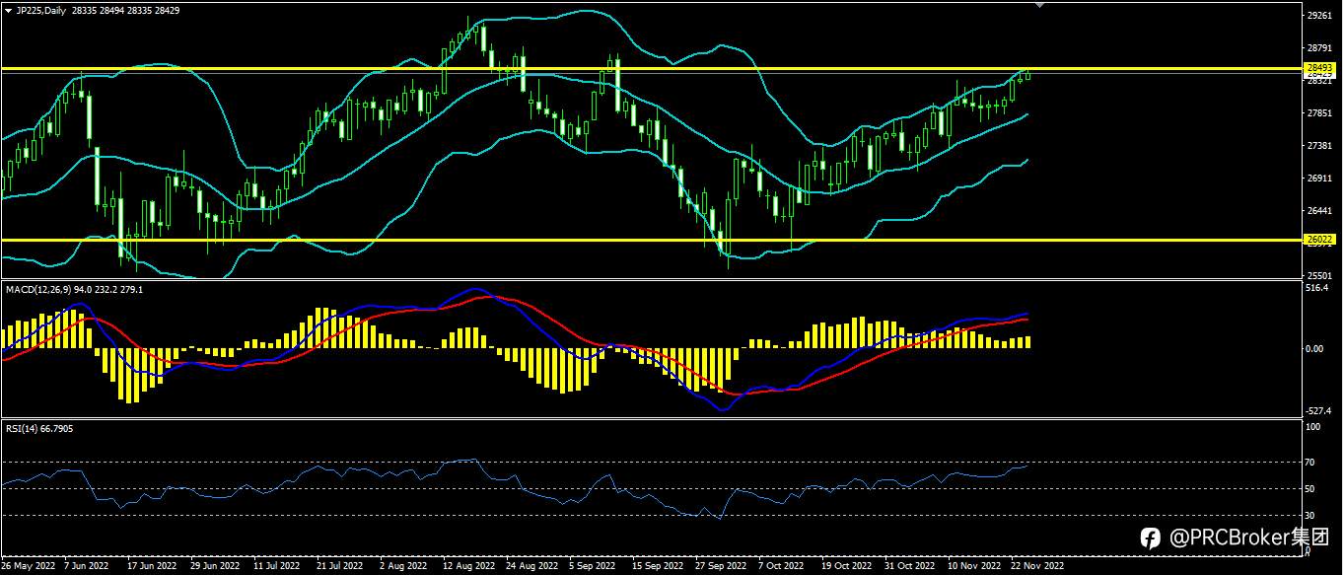
Task: Click the 15 Sep 2022 date label
Action: pos(658,567)
